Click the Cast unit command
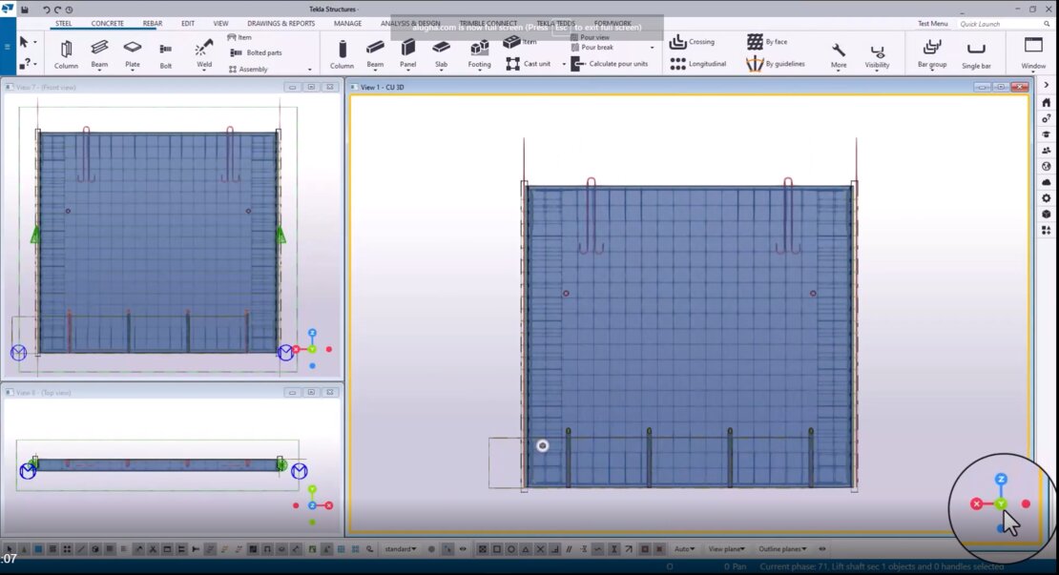Image resolution: width=1059 pixels, height=575 pixels. coord(529,64)
